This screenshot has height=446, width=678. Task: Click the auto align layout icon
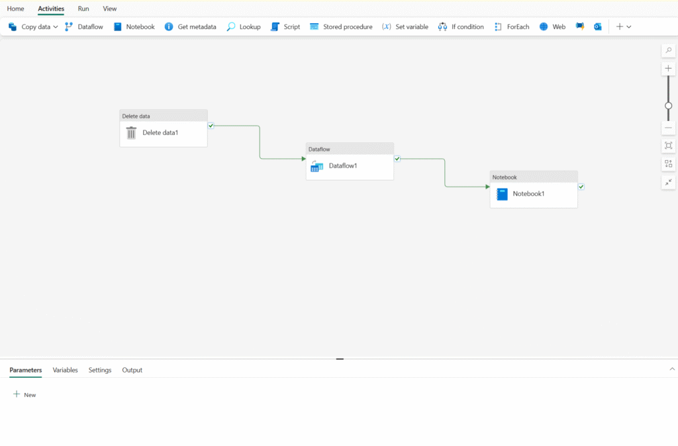669,164
